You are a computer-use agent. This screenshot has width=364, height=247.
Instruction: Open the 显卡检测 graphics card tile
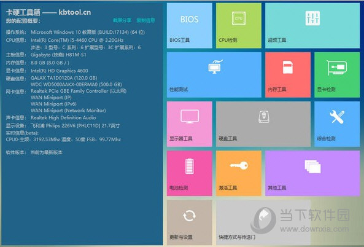tap(337, 75)
